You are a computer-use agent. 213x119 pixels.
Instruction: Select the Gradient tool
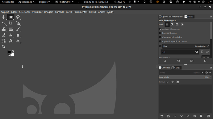[10, 29]
